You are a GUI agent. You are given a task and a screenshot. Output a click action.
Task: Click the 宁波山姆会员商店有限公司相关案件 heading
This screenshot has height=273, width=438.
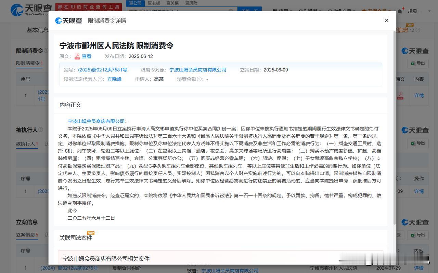(106, 259)
